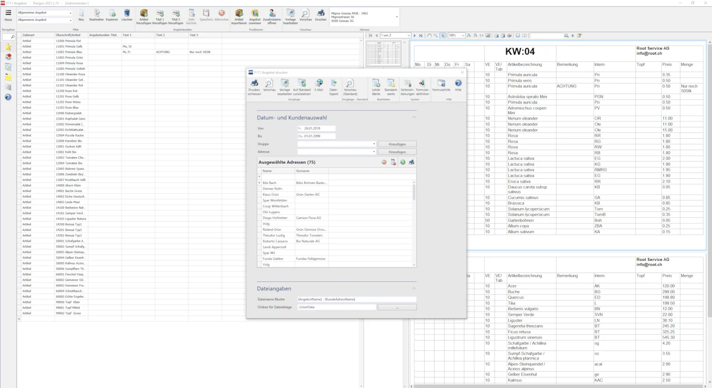The image size is (712, 388).
Task: Click the Hilfe icon in the print dialog
Action: (458, 85)
